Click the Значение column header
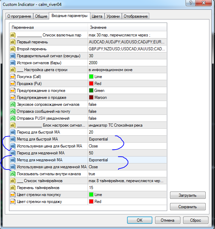 [x=127, y=27]
